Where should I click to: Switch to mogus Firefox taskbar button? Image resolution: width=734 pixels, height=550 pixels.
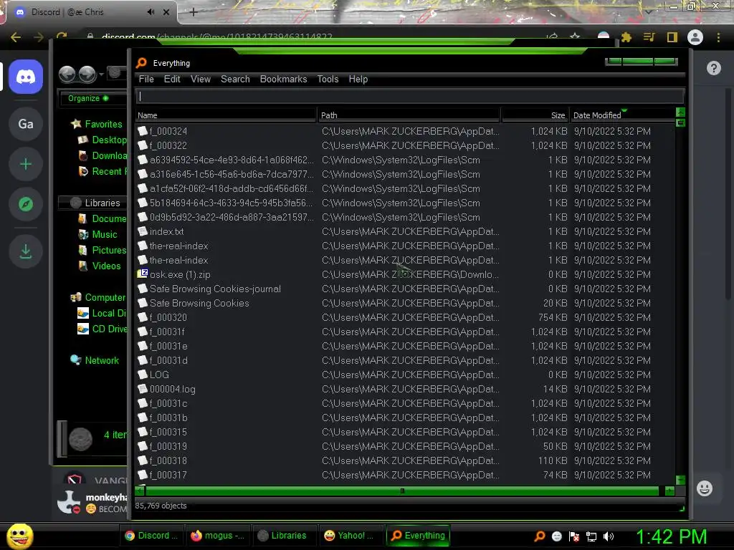tap(218, 536)
